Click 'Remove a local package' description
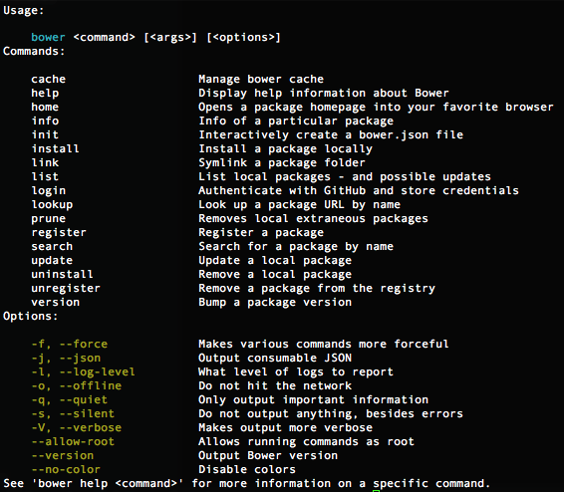564x492 pixels. tap(275, 275)
